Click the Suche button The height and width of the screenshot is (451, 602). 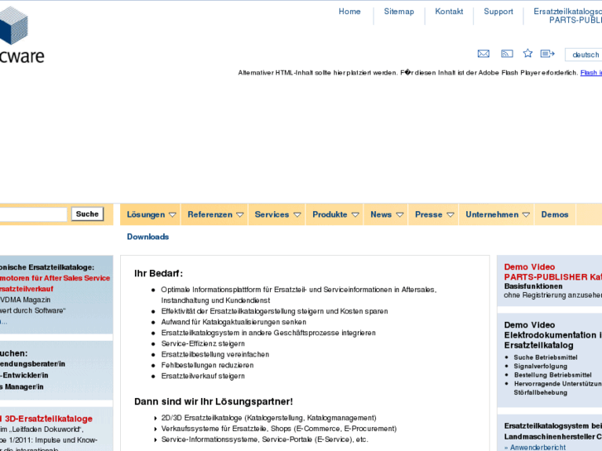(x=87, y=214)
